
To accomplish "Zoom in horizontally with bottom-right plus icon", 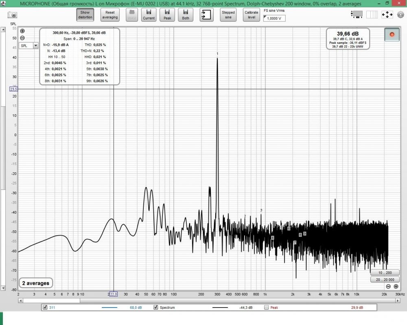I will (396, 286).
